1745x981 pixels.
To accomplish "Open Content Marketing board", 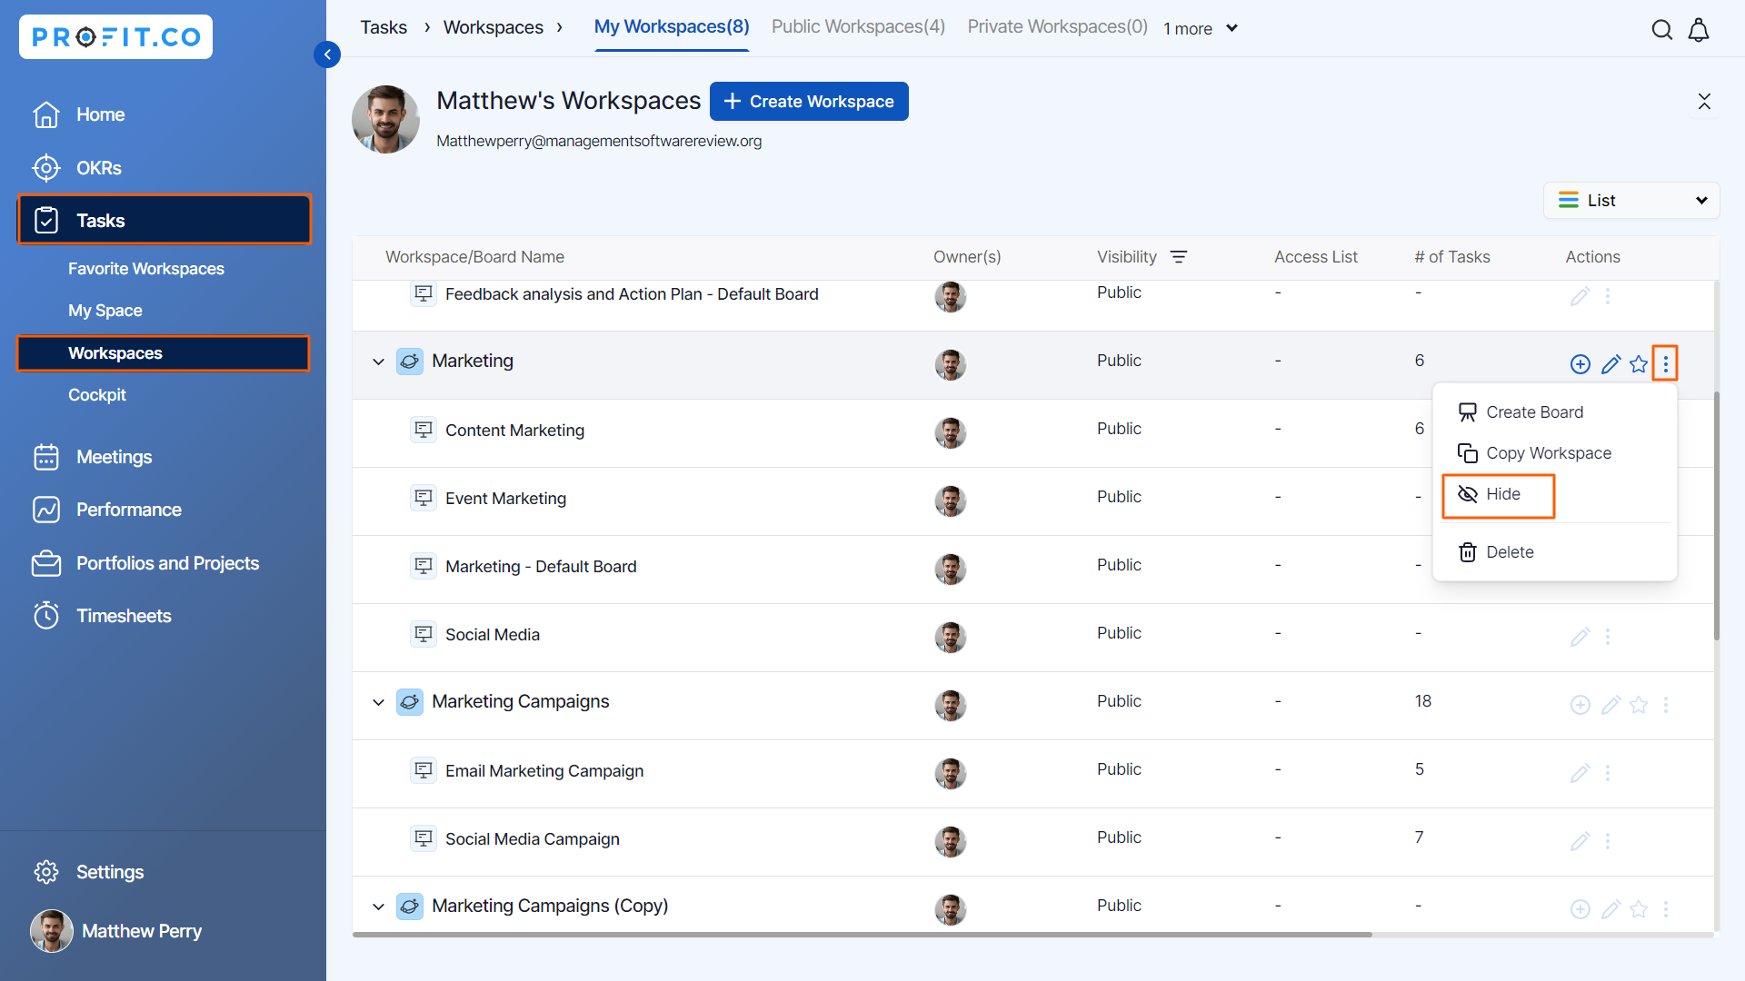I will click(514, 431).
